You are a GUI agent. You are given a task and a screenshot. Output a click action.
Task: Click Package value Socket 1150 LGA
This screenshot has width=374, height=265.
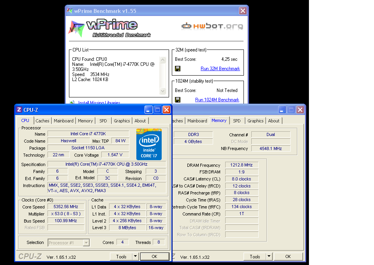pos(88,148)
